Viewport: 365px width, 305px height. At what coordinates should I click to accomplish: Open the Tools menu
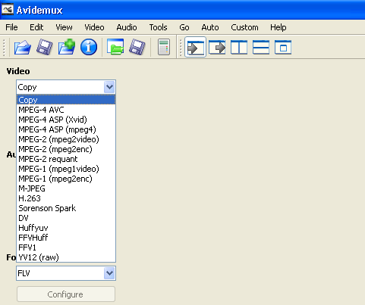158,27
